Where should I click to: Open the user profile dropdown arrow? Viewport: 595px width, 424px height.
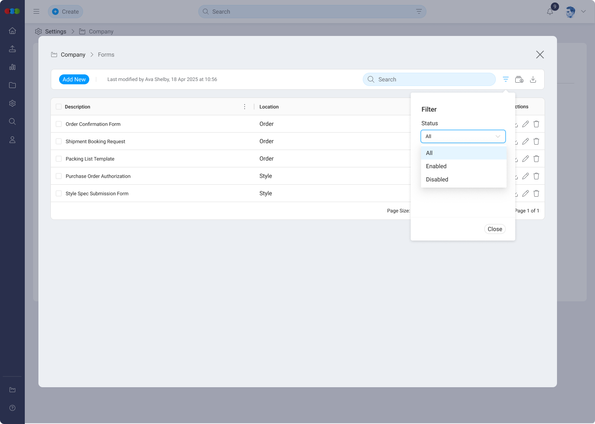583,12
